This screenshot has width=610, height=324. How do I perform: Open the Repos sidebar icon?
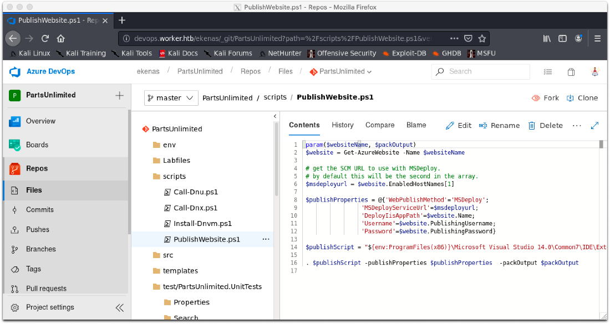pyautogui.click(x=15, y=168)
